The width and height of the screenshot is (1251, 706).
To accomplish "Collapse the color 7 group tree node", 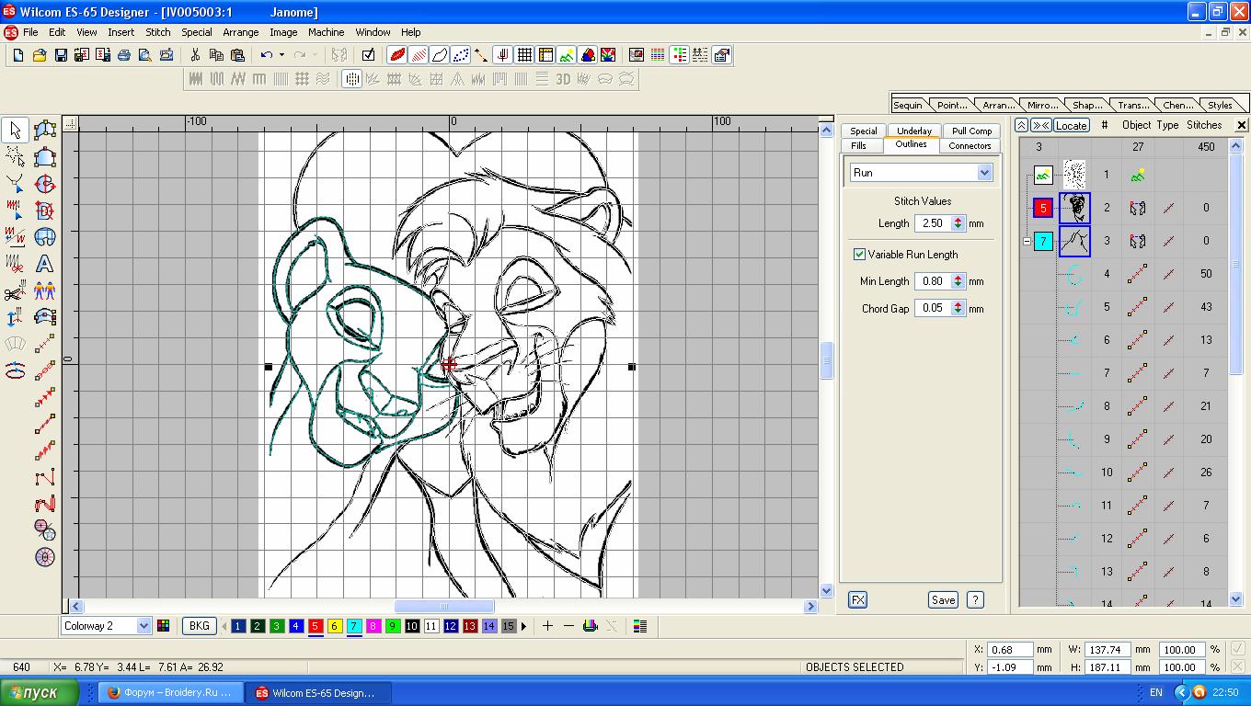I will [x=1027, y=241].
